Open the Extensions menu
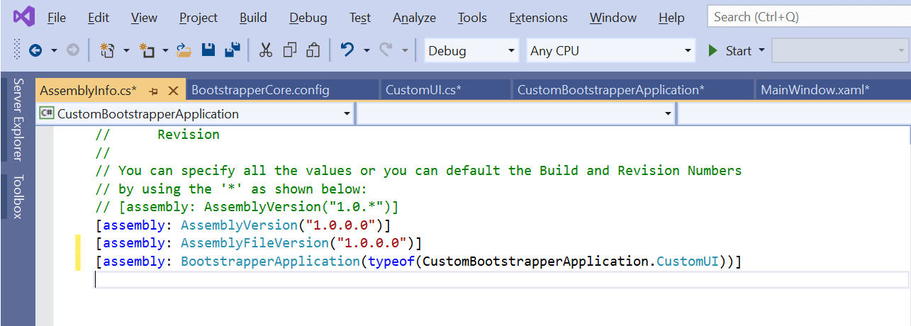 point(538,18)
